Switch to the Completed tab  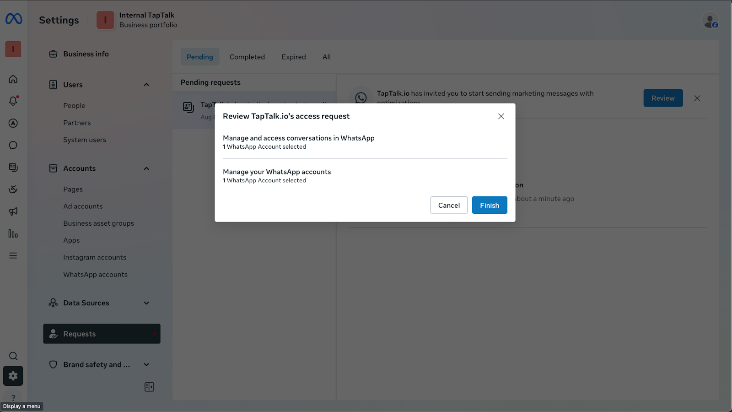click(247, 57)
